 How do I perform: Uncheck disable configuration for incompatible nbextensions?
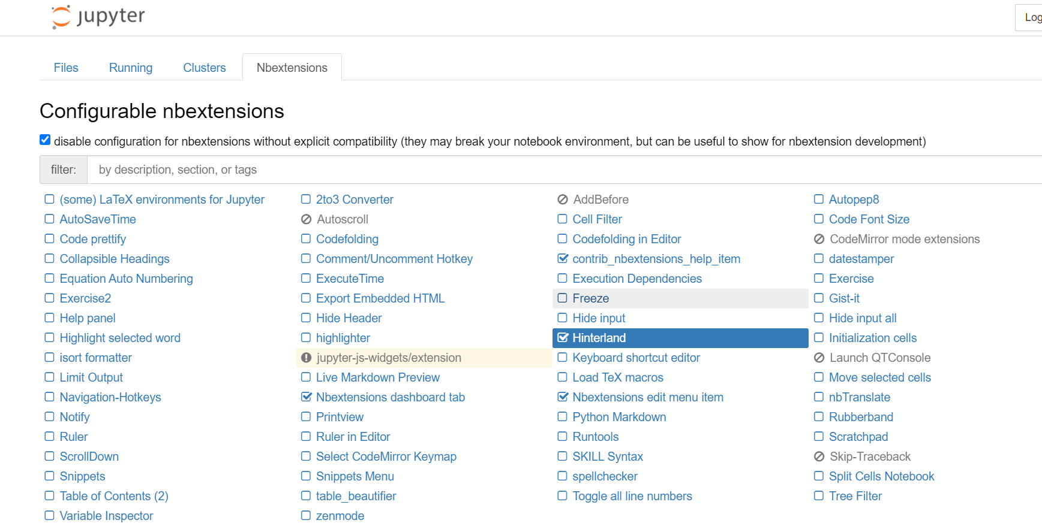[45, 140]
